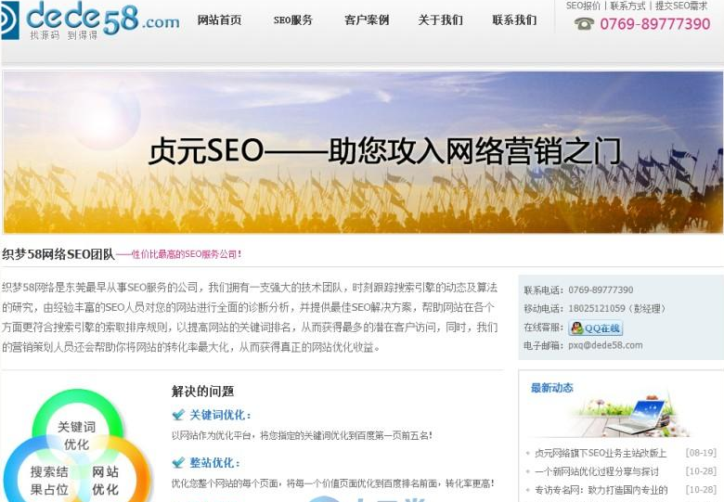Click the checkmark icon beside 关键词优化
This screenshot has height=502, width=724.
[x=178, y=415]
